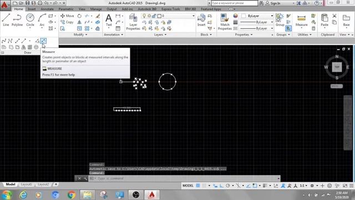
Task: Click the Insert block icon
Action: (x=201, y=20)
